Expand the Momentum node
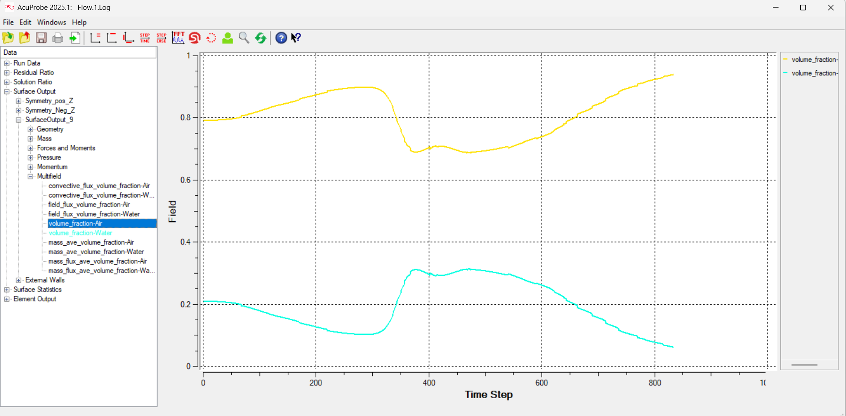Viewport: 846px width, 416px height. [x=30, y=167]
